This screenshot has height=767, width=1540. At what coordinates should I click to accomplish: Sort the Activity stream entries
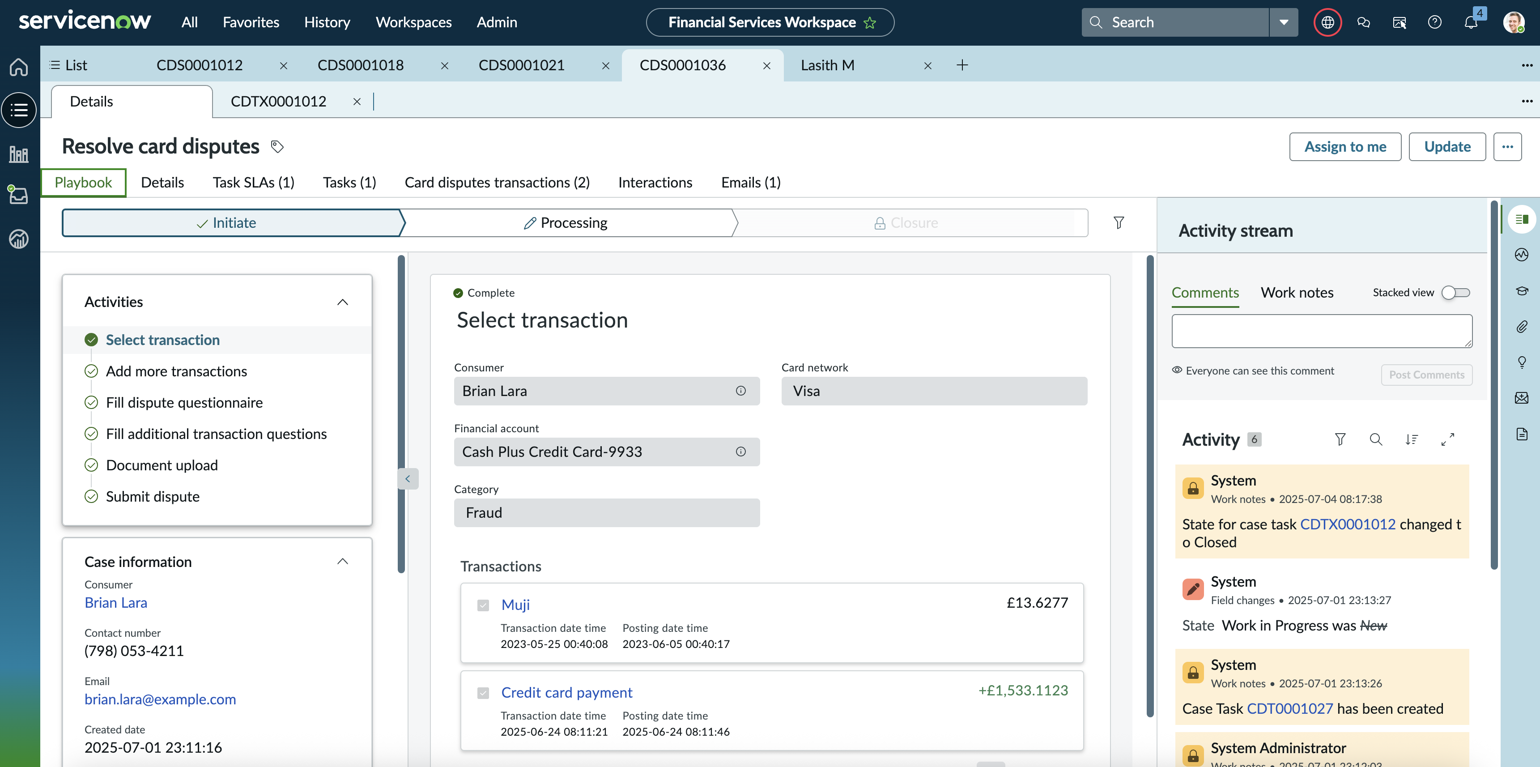[1412, 439]
